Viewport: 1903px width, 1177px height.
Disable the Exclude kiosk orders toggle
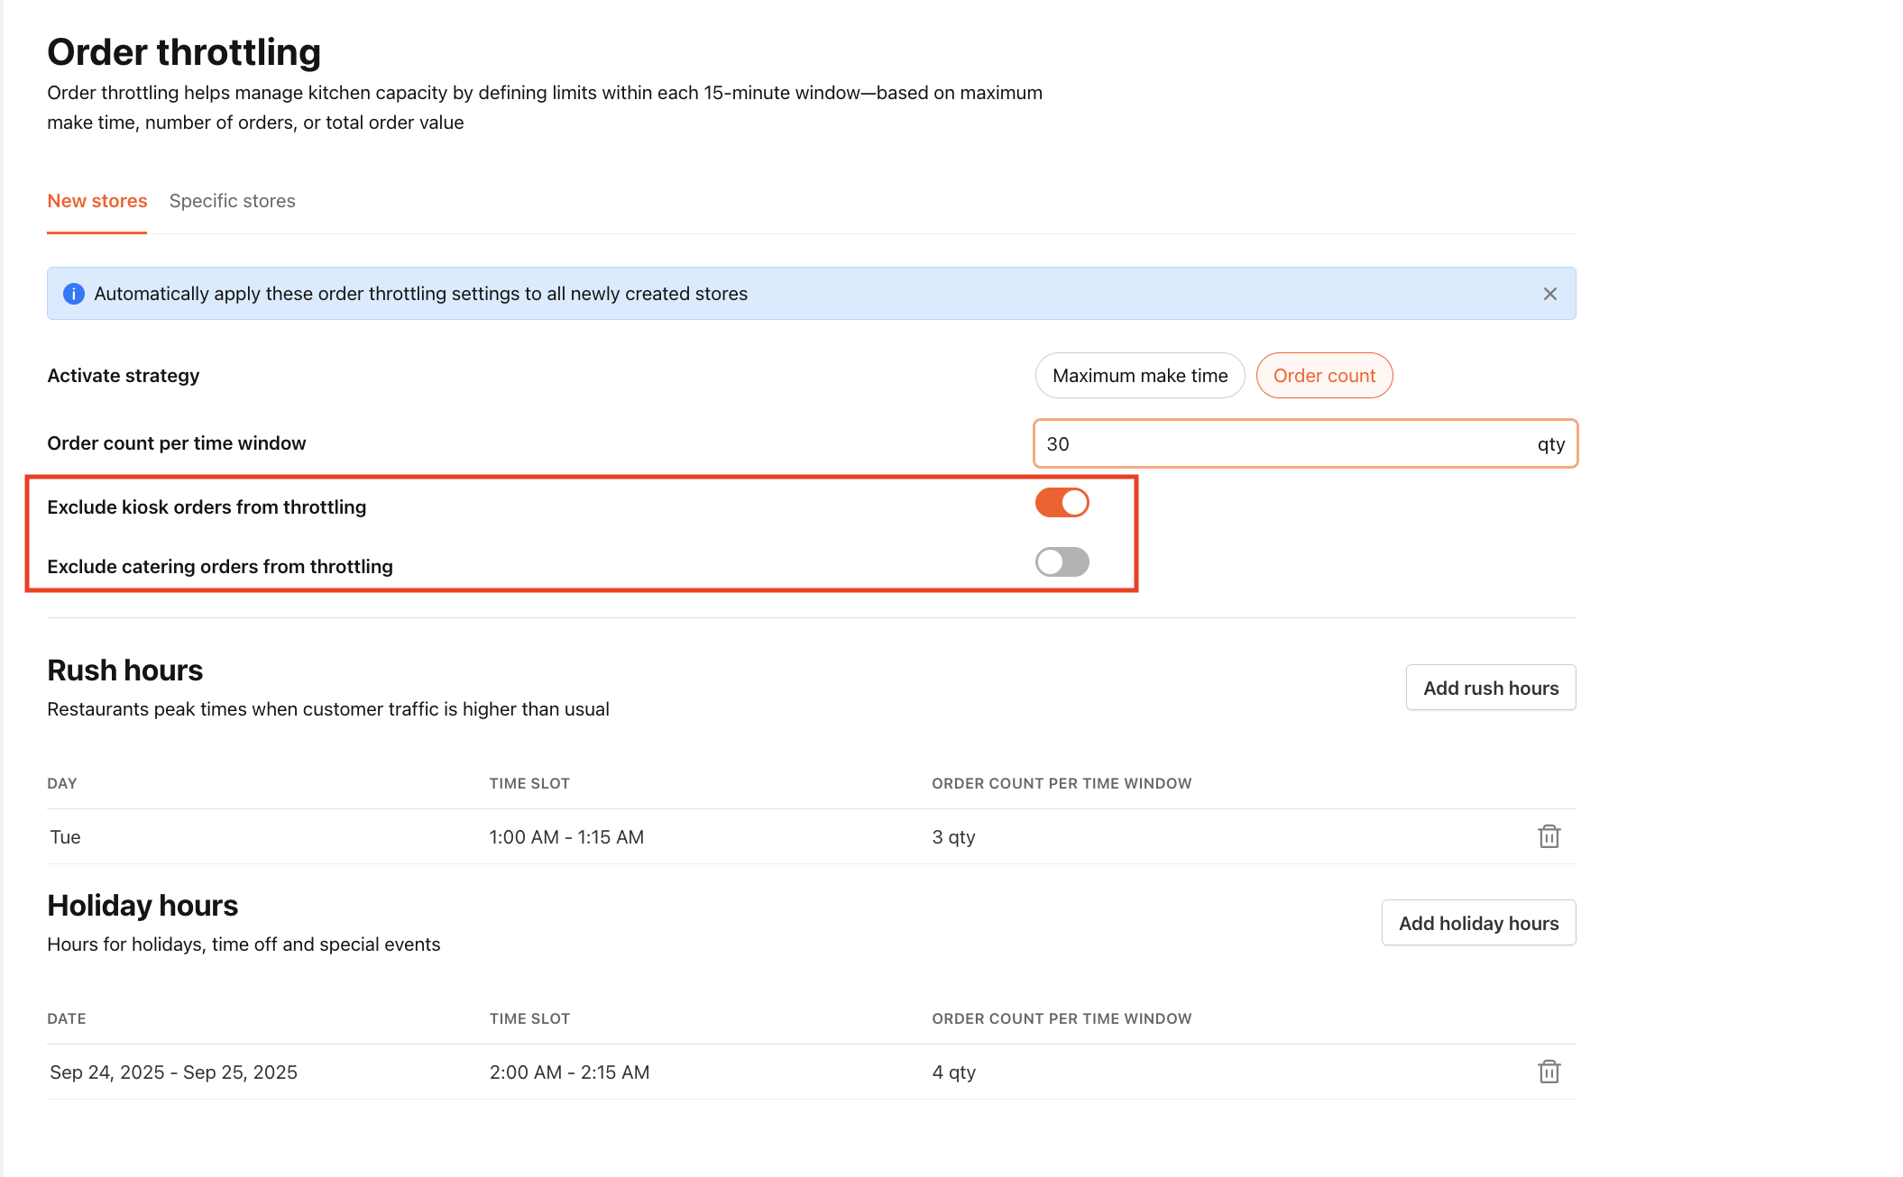coord(1062,502)
